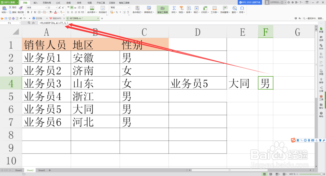Click the fill color bucket swatch
The image size is (326, 176).
point(50,12)
